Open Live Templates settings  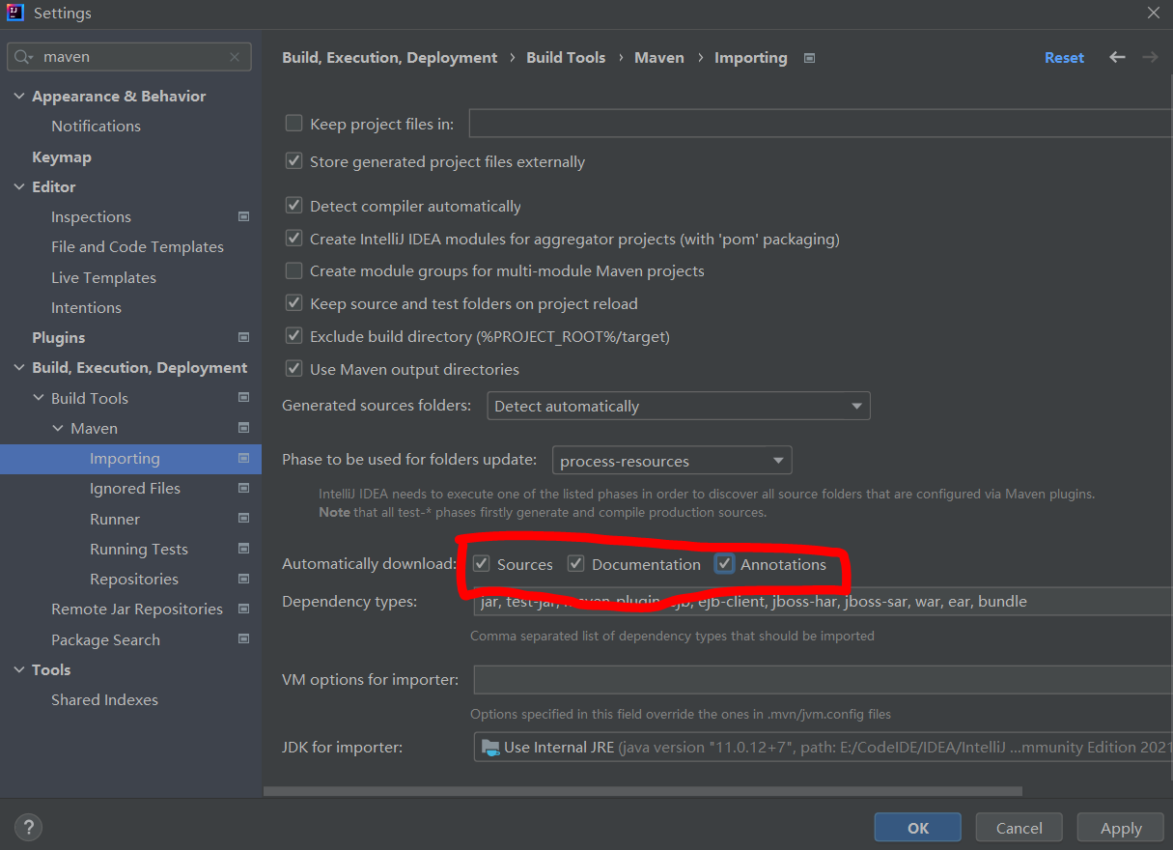tap(103, 277)
